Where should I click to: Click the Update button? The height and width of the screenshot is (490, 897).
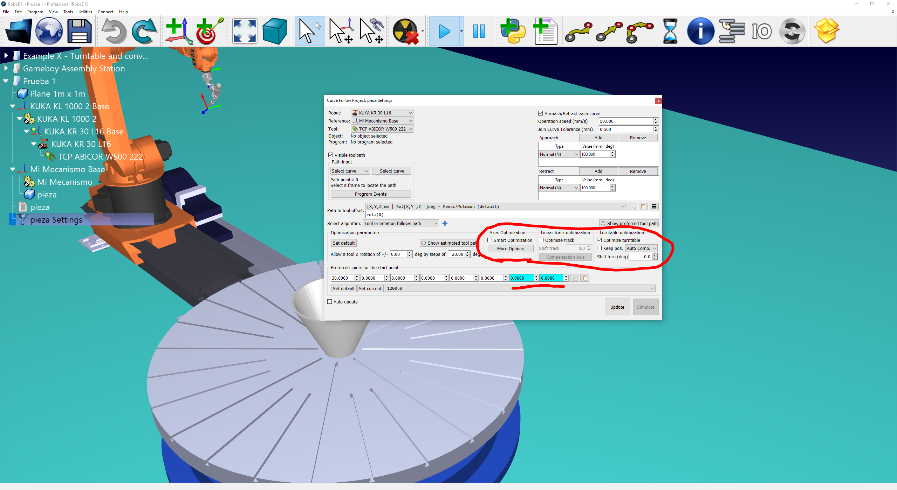[x=617, y=307]
